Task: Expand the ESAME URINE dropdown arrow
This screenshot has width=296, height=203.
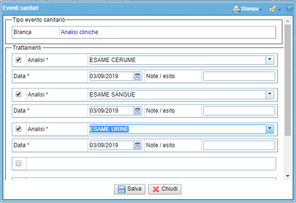Action: click(x=270, y=129)
